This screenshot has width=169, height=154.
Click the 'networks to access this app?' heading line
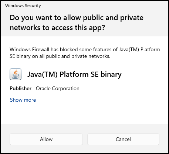click(57, 27)
